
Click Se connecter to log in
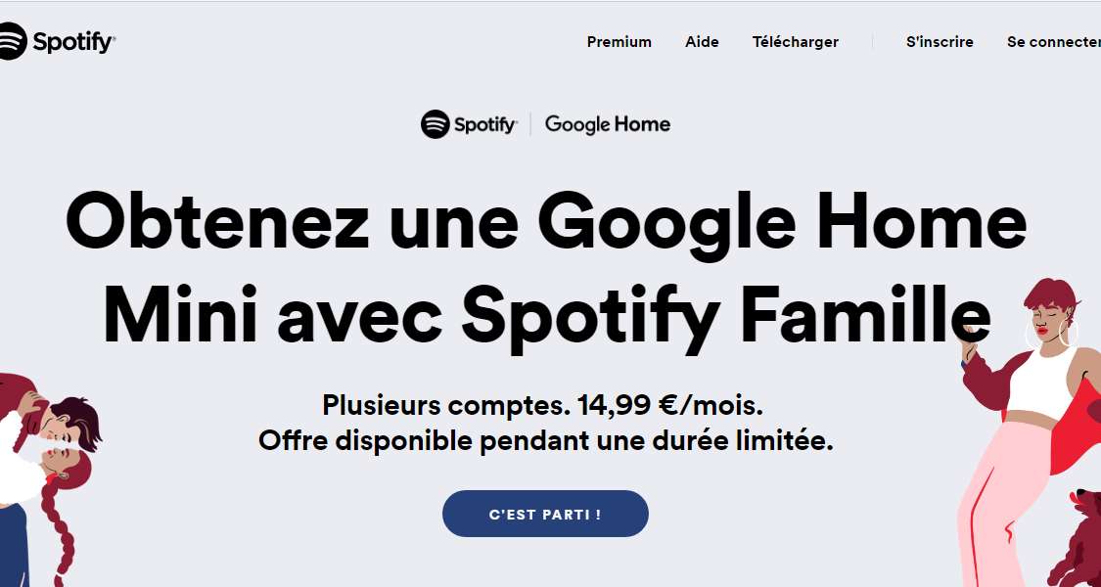[1053, 42]
